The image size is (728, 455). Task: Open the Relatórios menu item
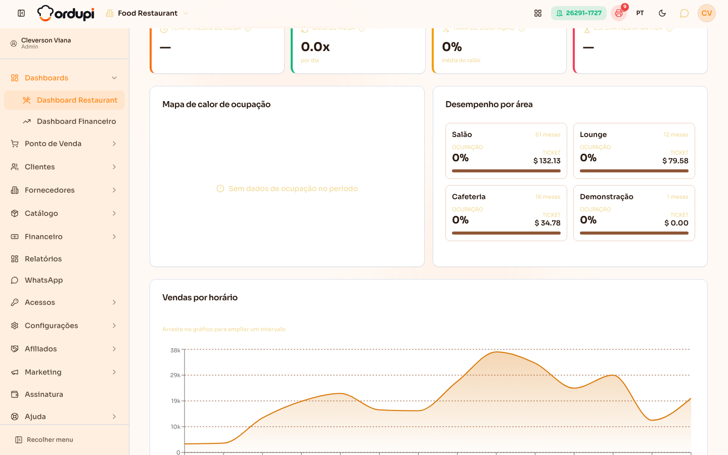(64, 259)
